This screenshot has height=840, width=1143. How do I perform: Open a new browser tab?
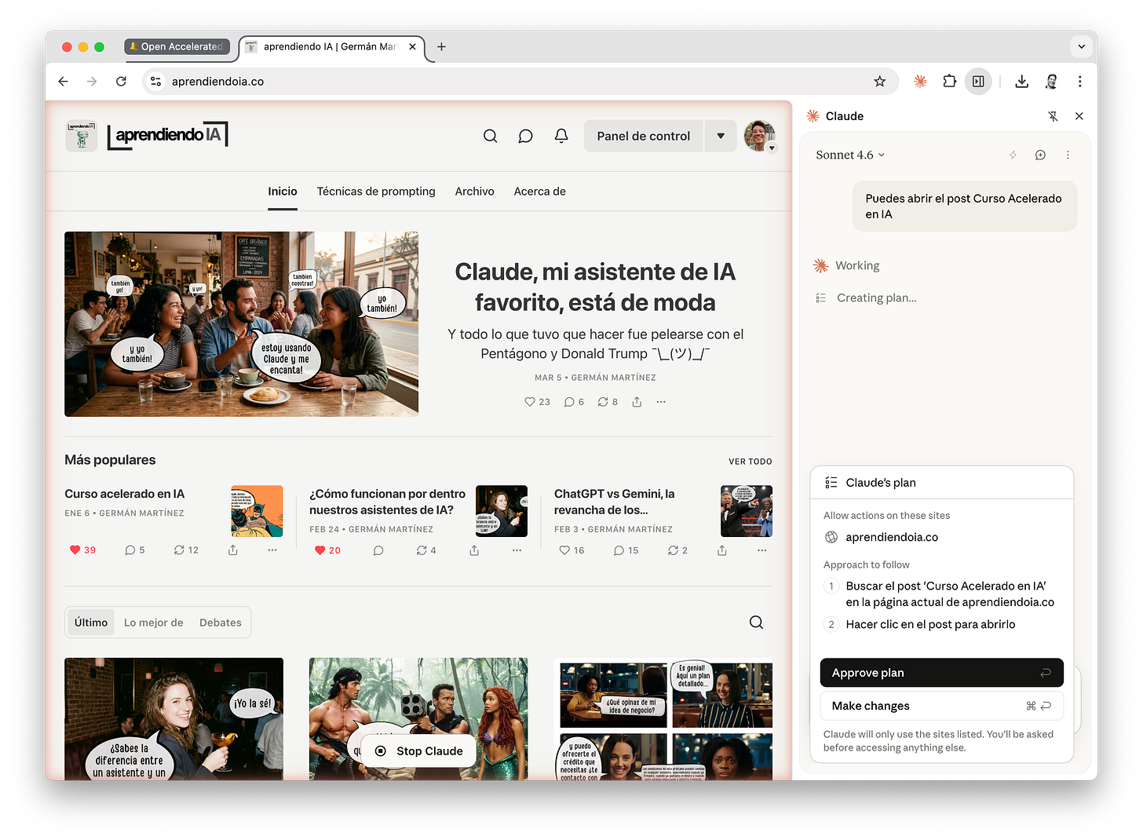pyautogui.click(x=441, y=46)
